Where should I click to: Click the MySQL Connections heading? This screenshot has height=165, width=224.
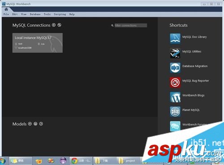(x=31, y=25)
